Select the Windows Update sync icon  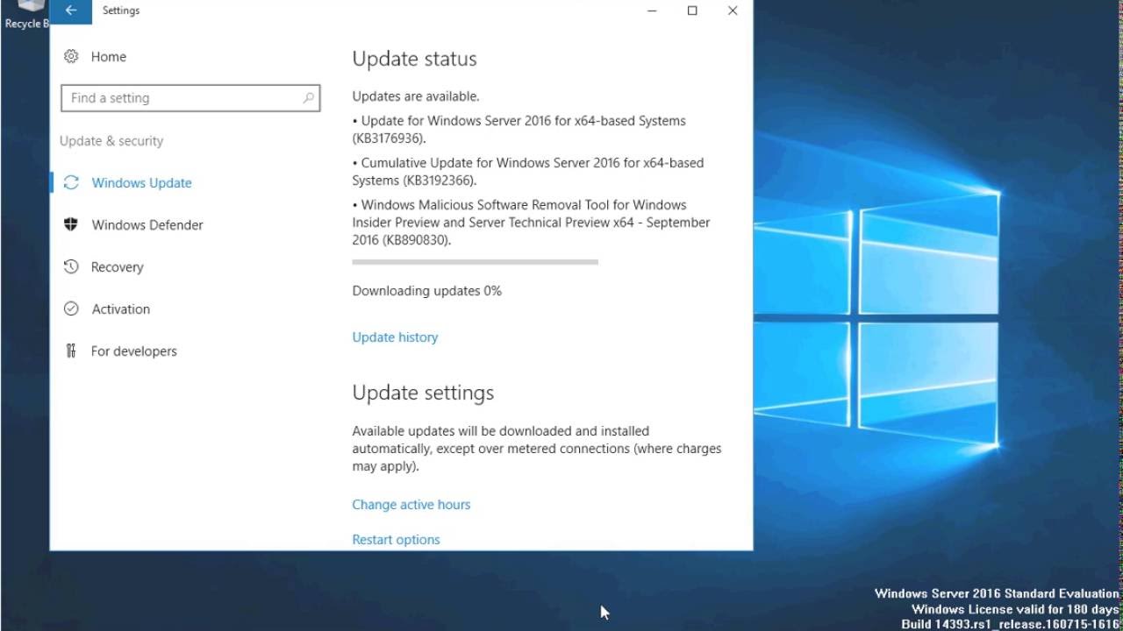tap(71, 182)
